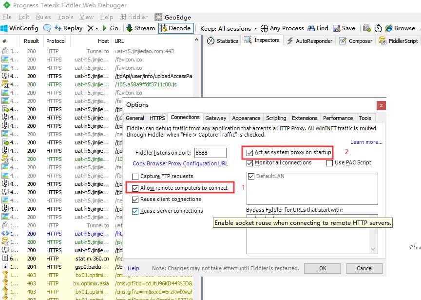Viewport: 421px width, 300px height.
Task: Open Find sessions binoculars tool
Action: pos(318,28)
